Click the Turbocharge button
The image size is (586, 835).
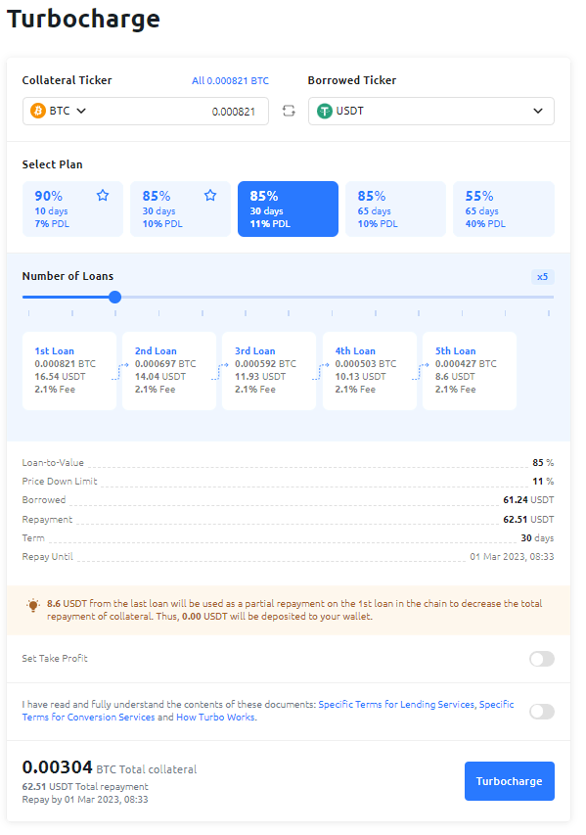(x=510, y=781)
